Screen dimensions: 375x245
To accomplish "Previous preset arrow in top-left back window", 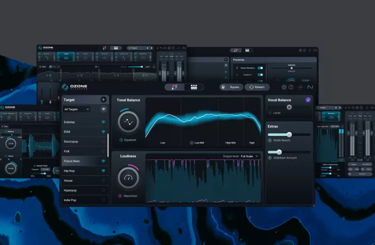I will coord(148,48).
